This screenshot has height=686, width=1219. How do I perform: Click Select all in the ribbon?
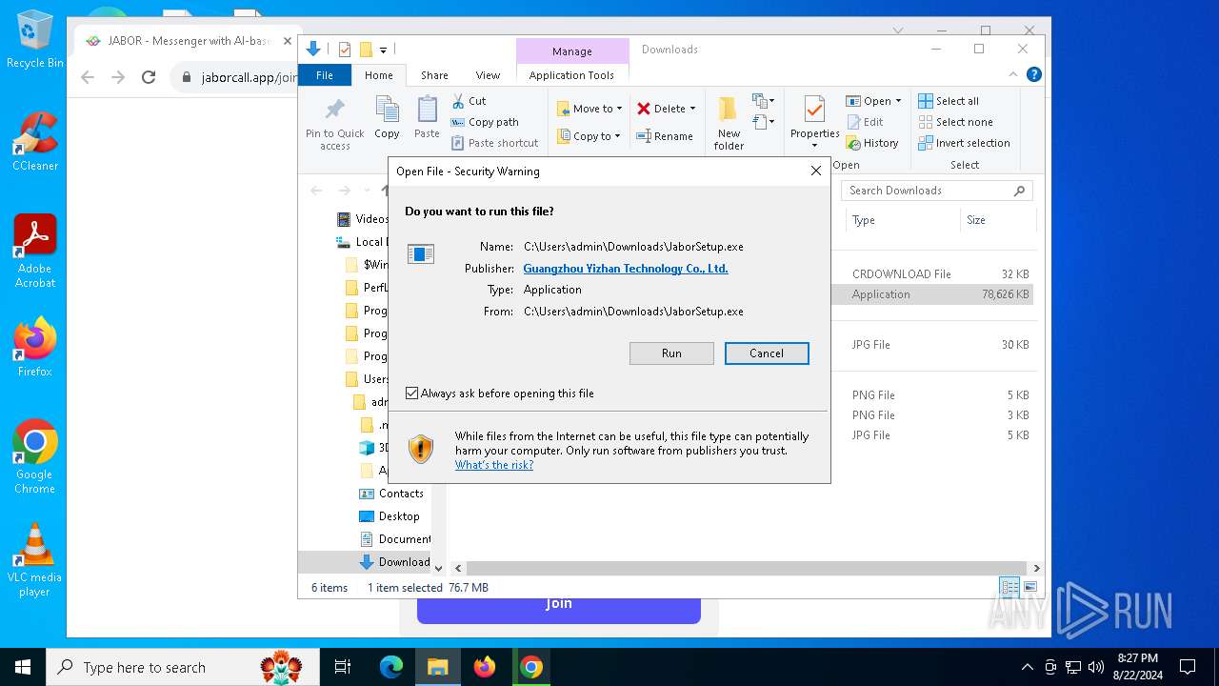click(x=949, y=101)
